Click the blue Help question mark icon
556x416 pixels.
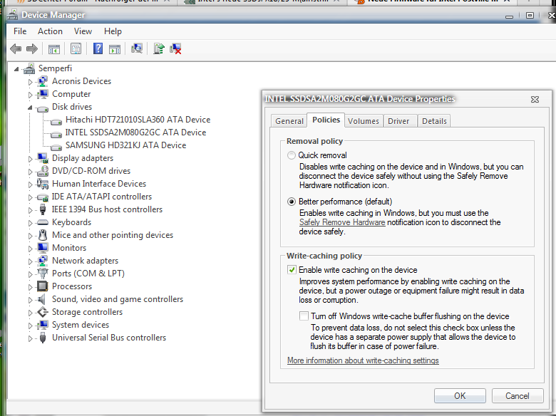click(x=98, y=48)
